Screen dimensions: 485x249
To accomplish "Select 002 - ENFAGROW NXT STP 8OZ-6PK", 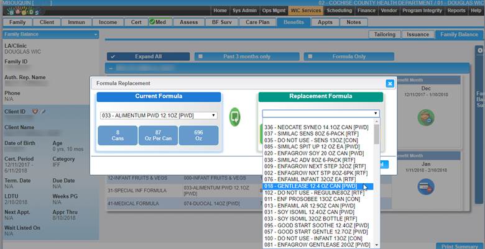I will pos(318,173).
